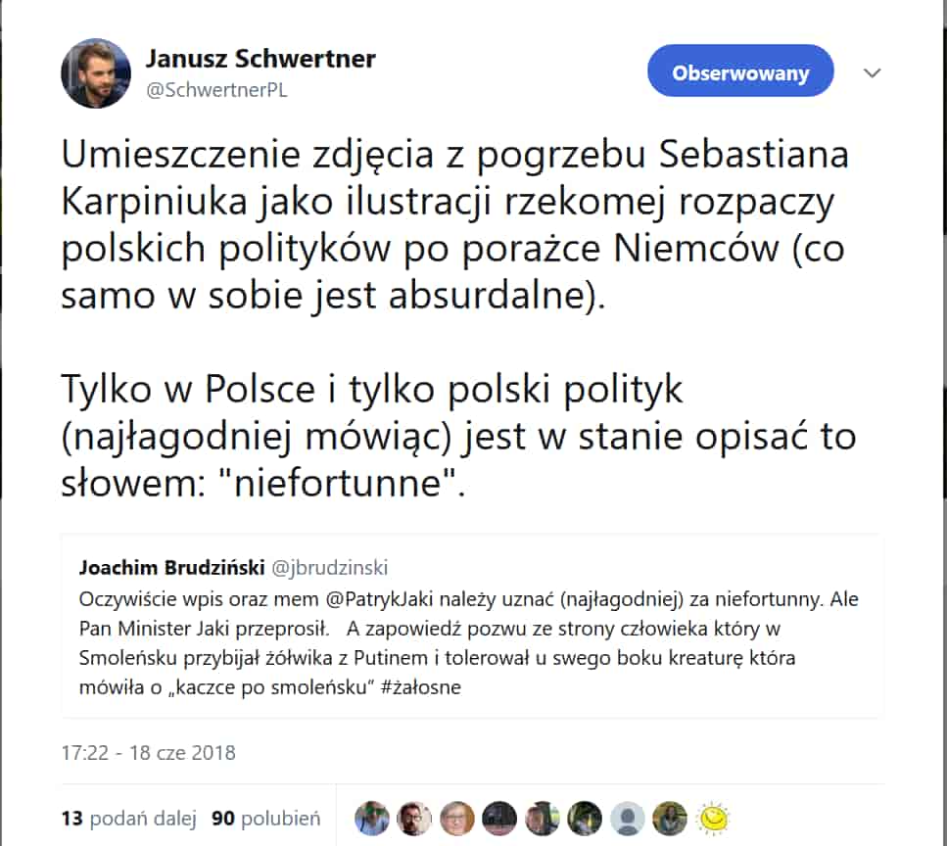Image resolution: width=947 pixels, height=846 pixels.
Task: Open quoted author Joachim Brudziński's name
Action: click(x=172, y=568)
